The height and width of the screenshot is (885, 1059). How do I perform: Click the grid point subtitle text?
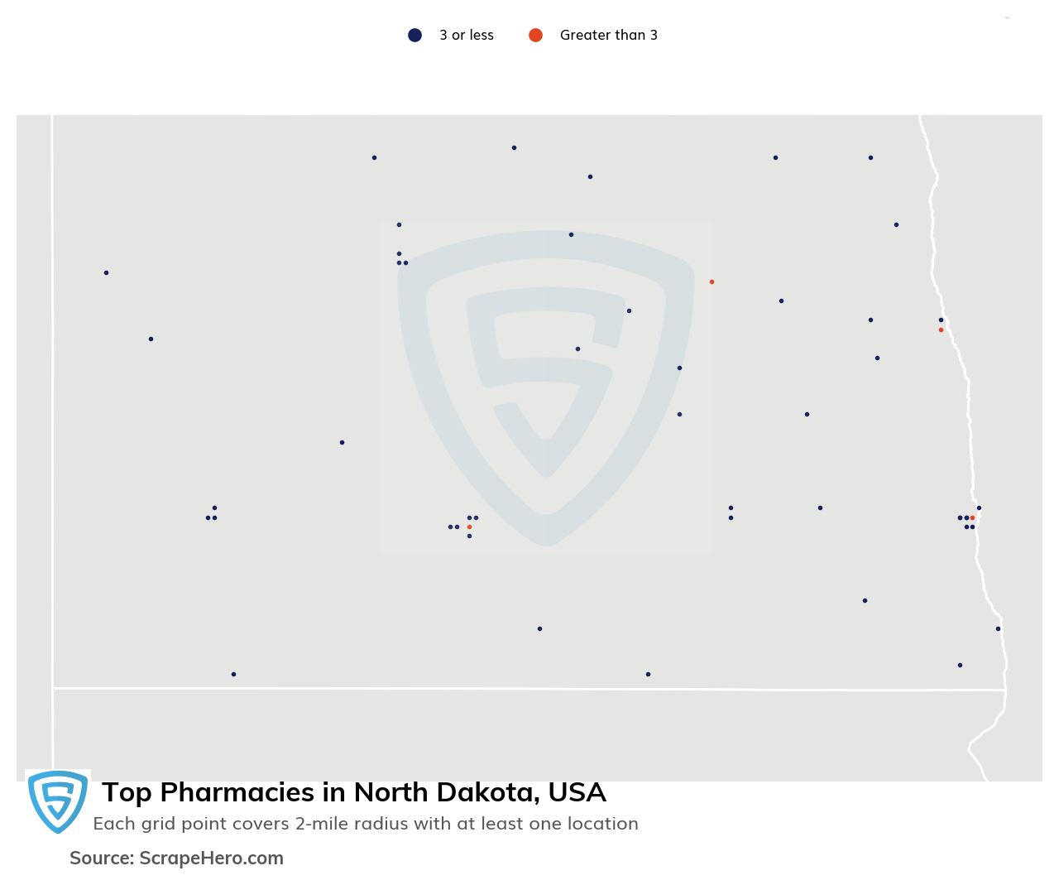pos(366,824)
